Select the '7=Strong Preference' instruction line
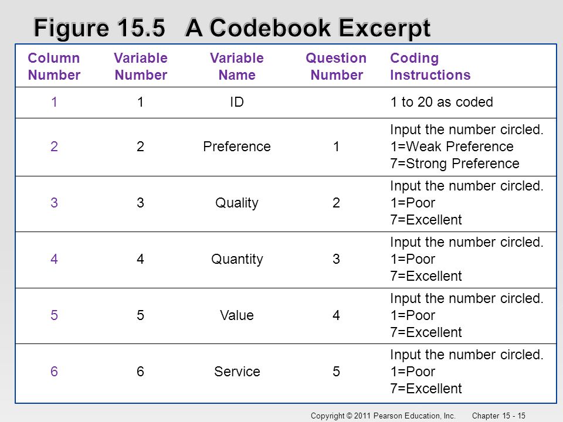Image resolution: width=563 pixels, height=422 pixels. pos(455,164)
